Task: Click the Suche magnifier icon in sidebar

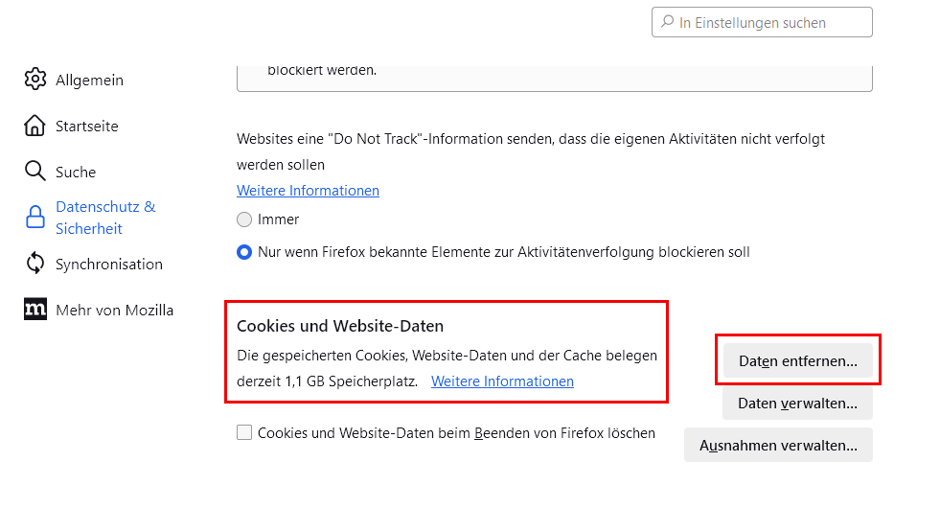Action: click(35, 172)
